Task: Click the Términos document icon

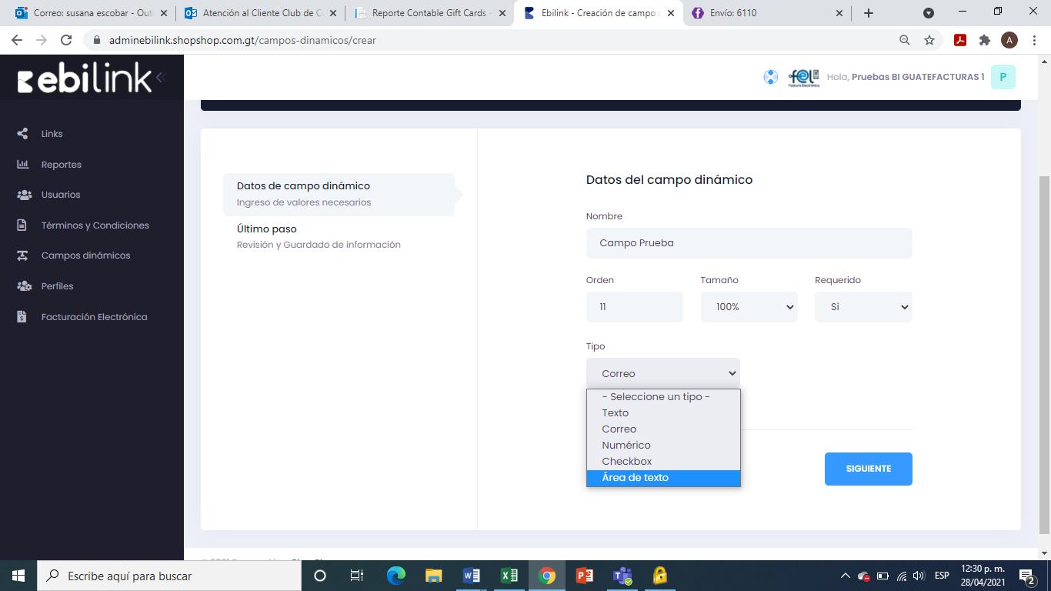Action: pos(23,225)
